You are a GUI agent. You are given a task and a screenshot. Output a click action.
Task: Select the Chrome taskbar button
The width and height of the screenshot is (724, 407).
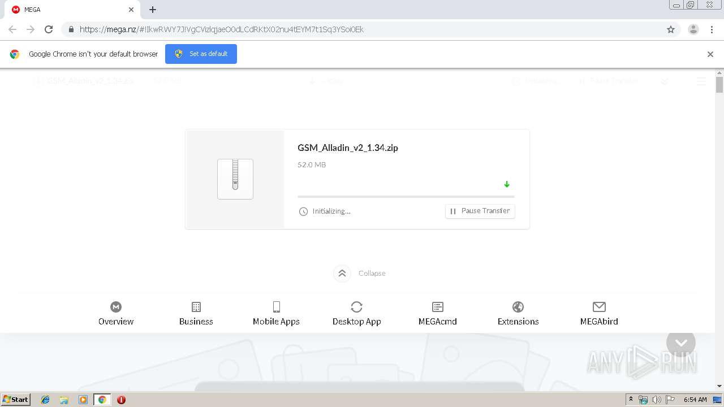click(x=102, y=400)
